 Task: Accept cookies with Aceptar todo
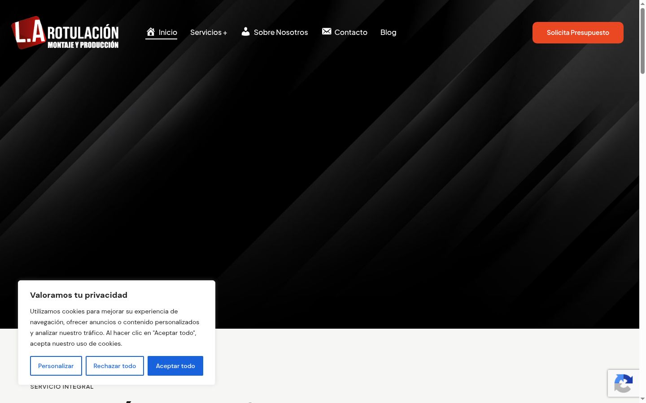175,366
